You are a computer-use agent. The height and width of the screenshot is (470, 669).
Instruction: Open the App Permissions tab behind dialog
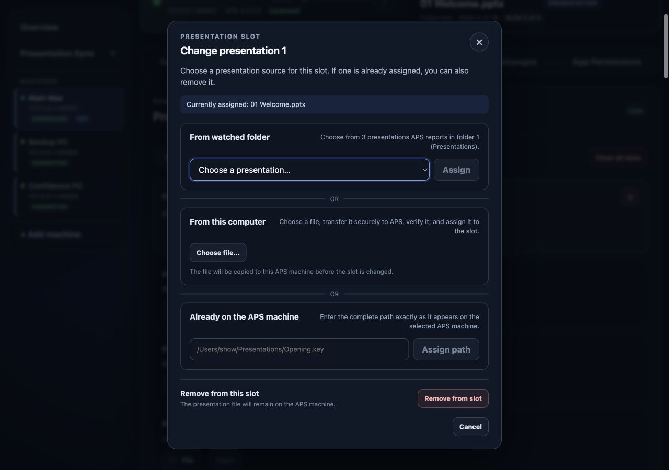(606, 62)
